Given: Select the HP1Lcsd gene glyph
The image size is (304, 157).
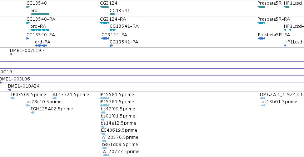Looking at the screenshot, I should coord(287,7).
